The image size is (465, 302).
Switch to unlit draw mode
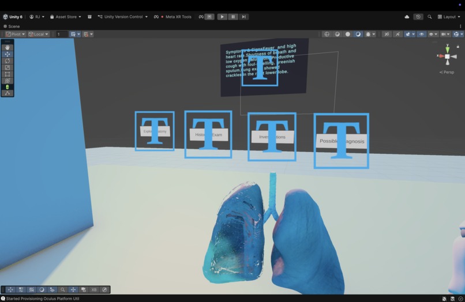click(347, 34)
